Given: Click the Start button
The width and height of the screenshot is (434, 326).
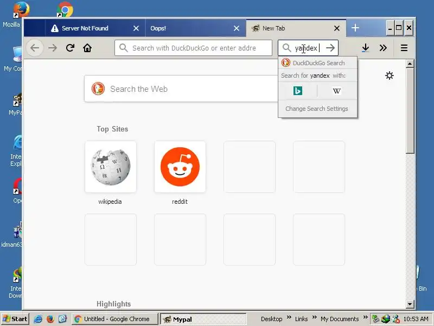Looking at the screenshot, I should 15,319.
